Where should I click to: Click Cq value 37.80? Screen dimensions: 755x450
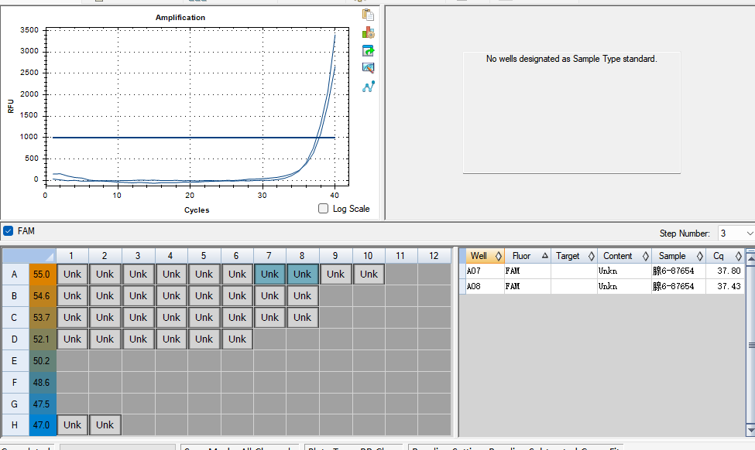[x=729, y=271]
